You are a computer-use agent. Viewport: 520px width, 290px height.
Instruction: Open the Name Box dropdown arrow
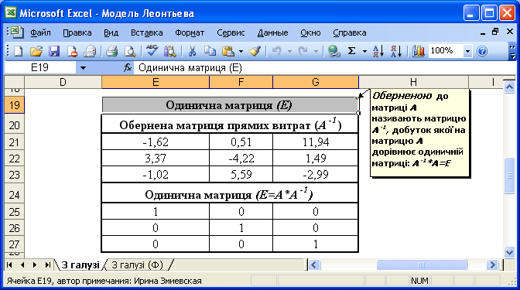(83, 68)
